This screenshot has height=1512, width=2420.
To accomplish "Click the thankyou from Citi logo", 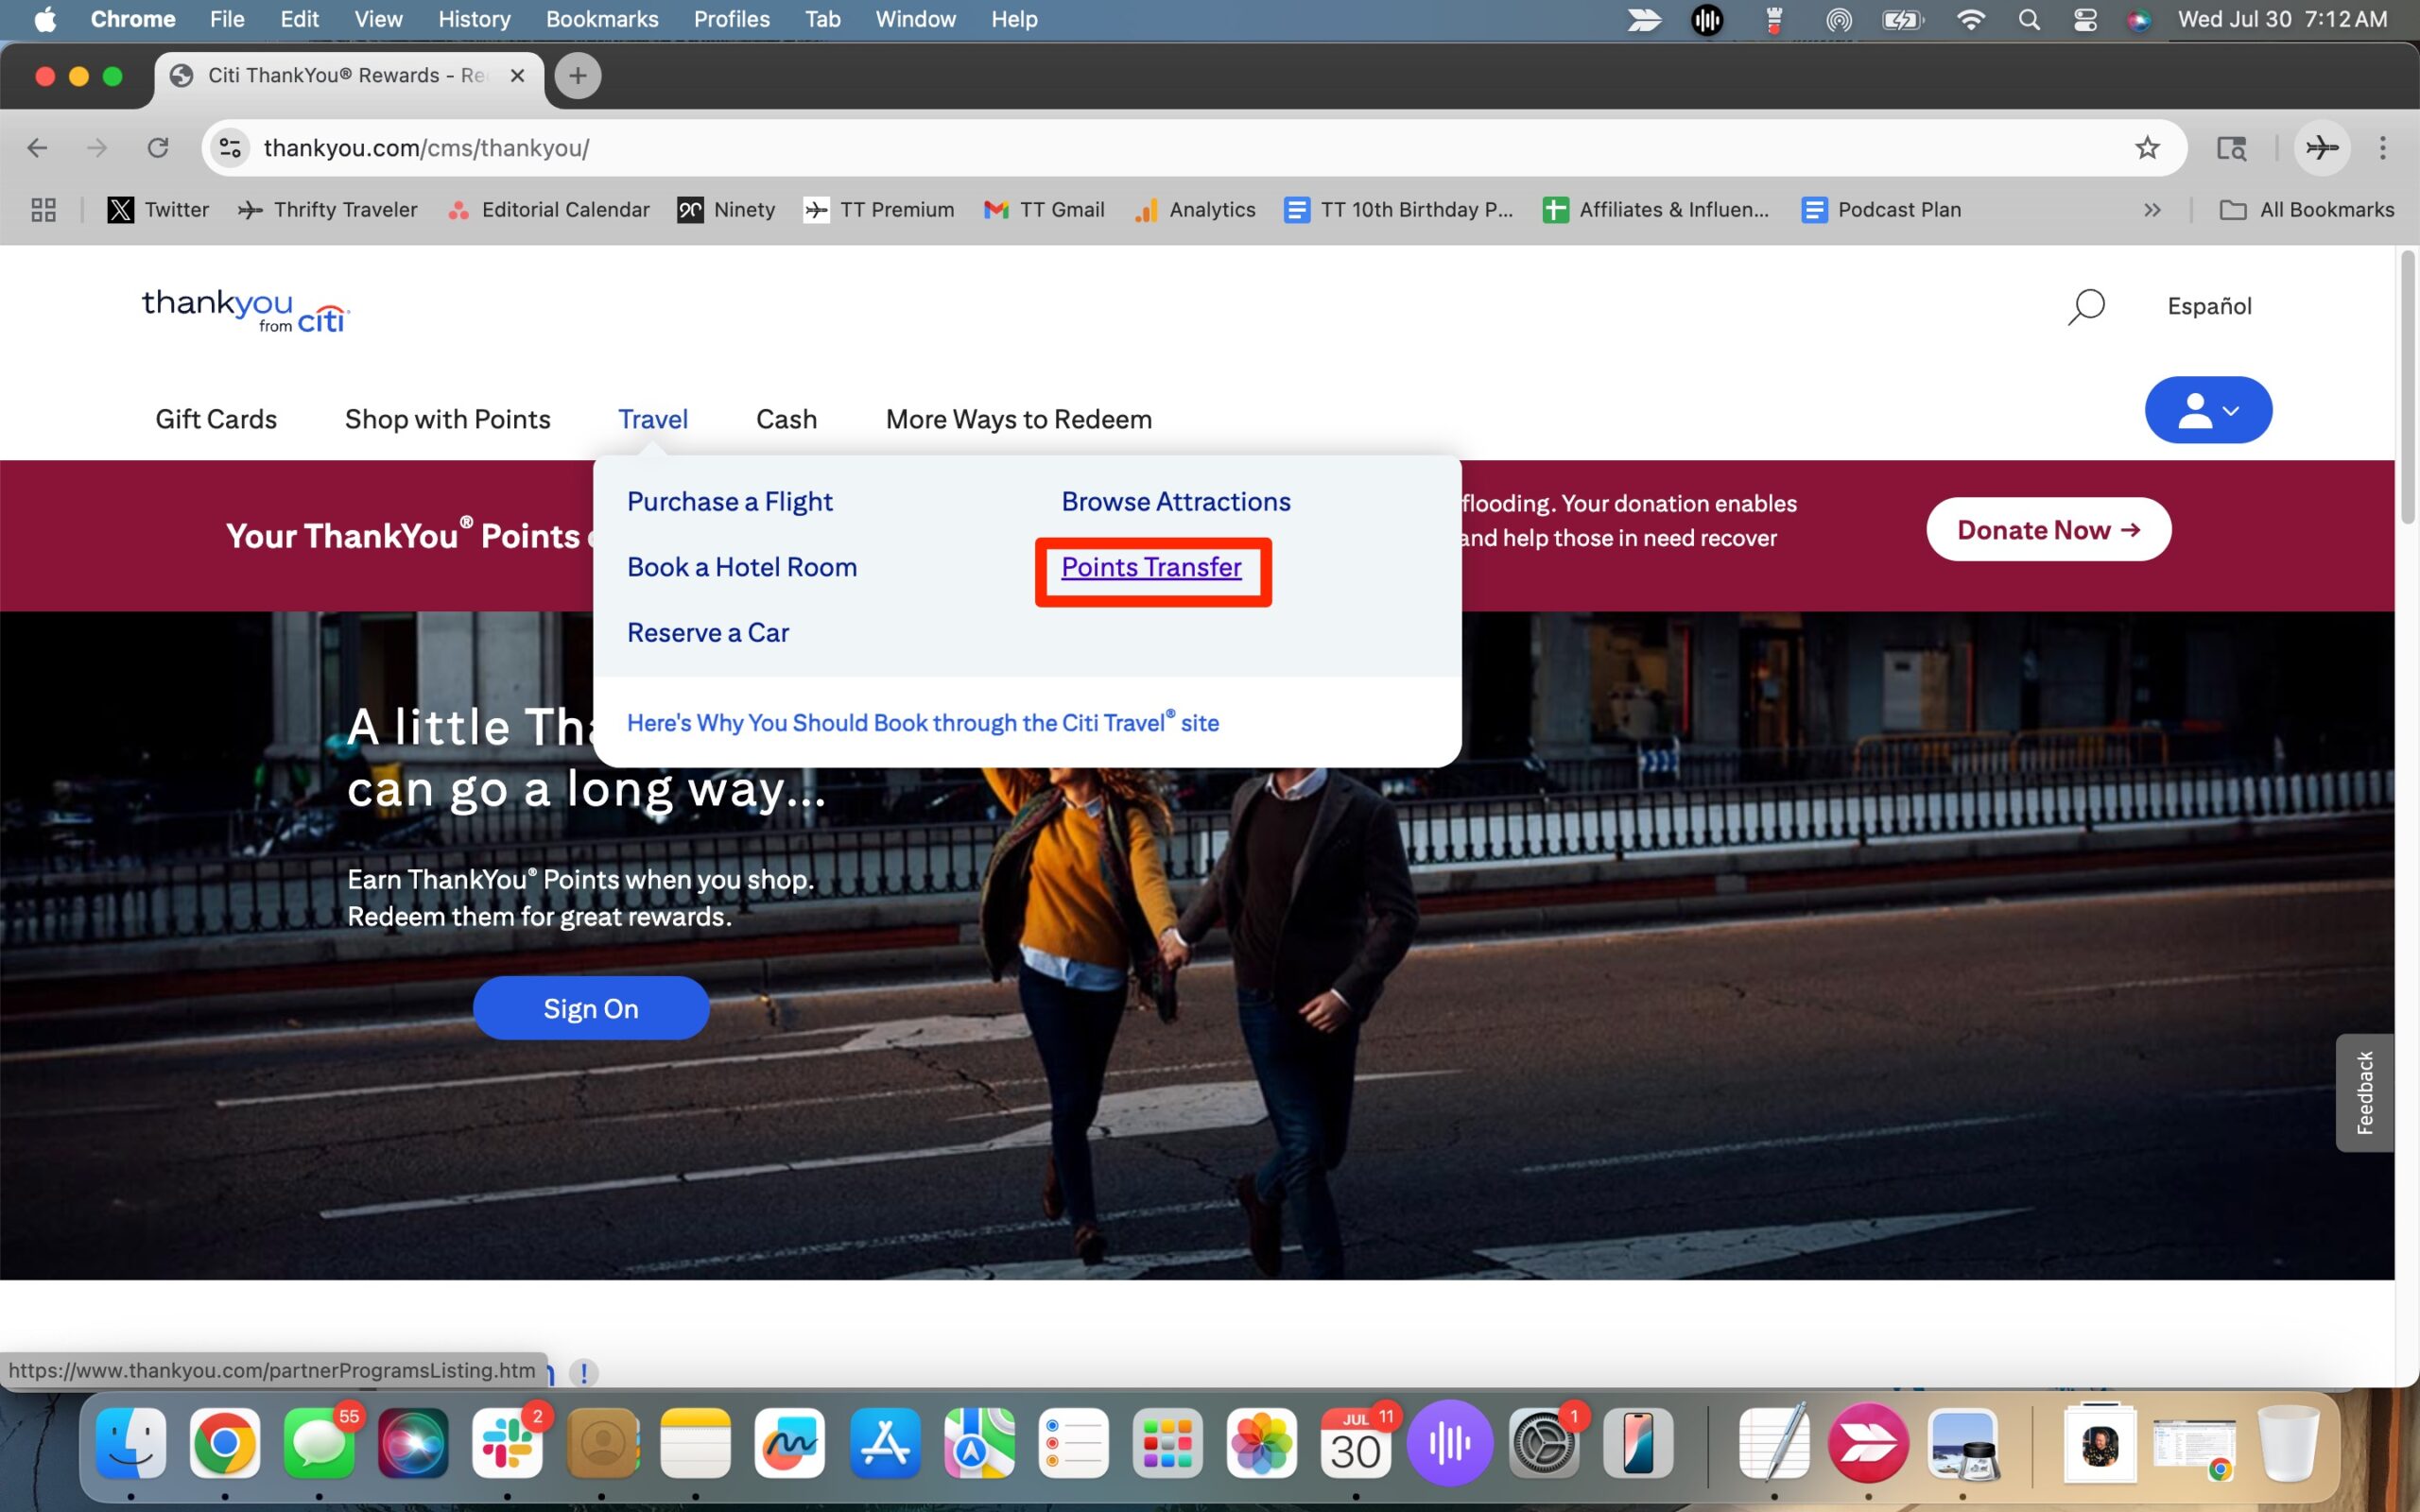I will pyautogui.click(x=246, y=311).
